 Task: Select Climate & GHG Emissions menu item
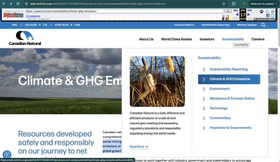click(229, 79)
